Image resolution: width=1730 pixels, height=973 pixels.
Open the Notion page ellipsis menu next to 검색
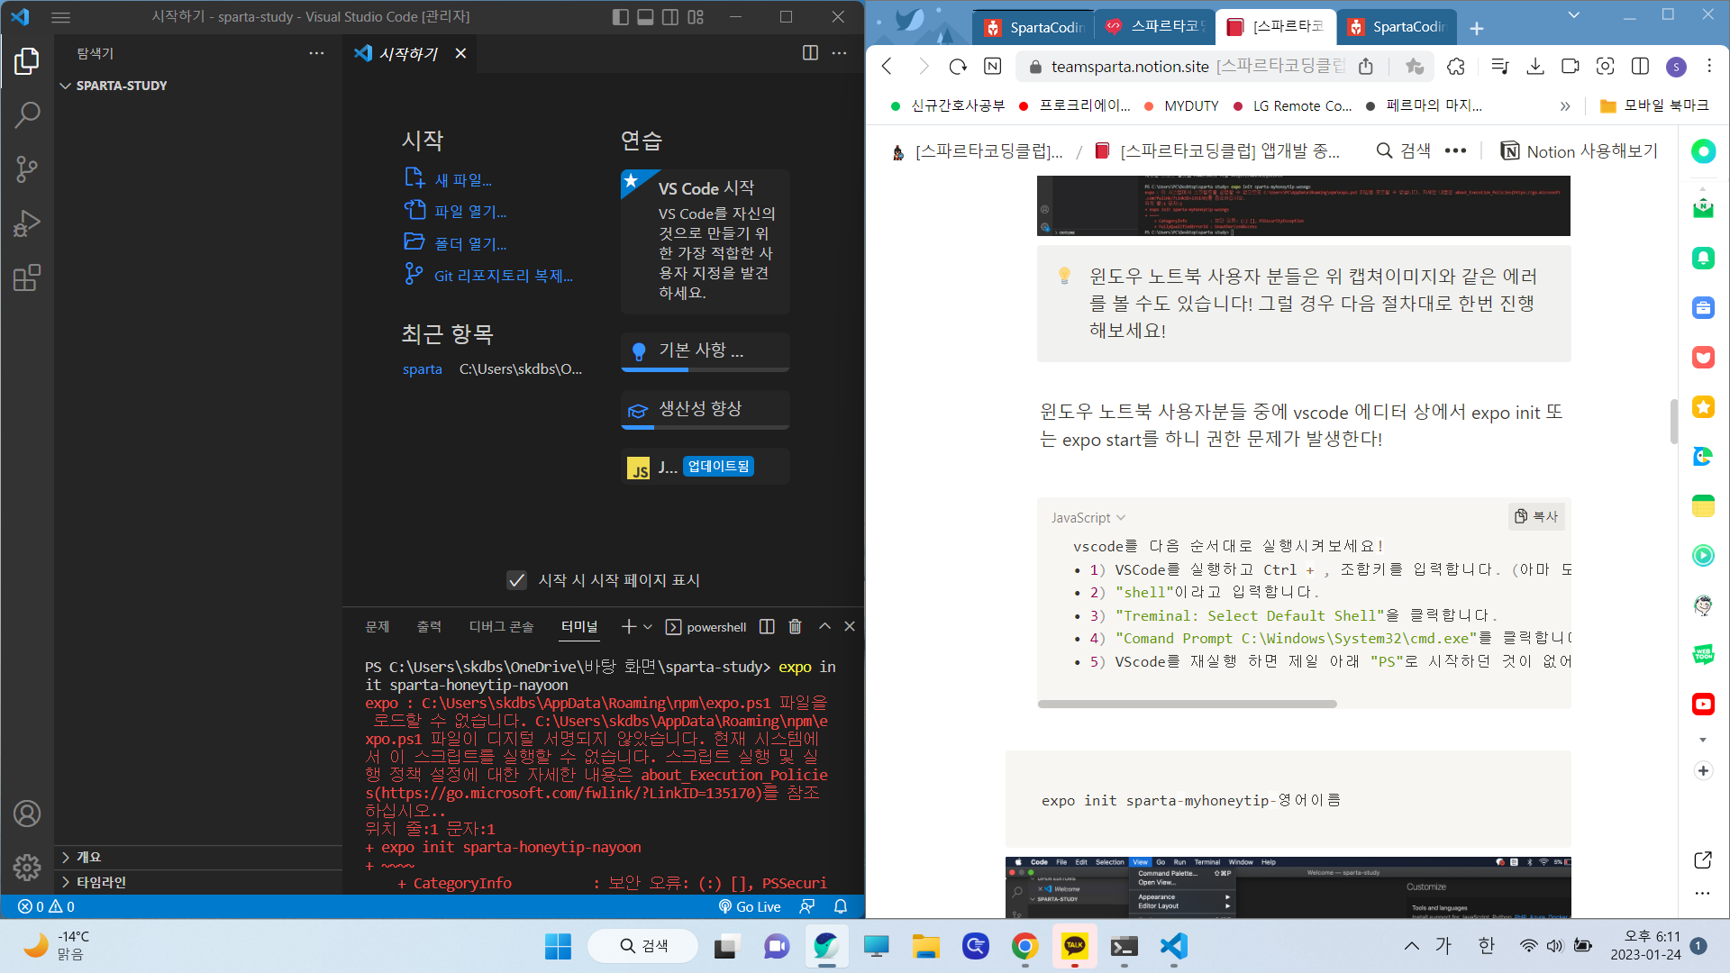(x=1455, y=150)
